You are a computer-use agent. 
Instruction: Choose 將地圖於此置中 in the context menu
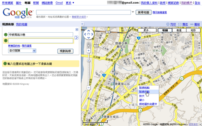(148, 104)
